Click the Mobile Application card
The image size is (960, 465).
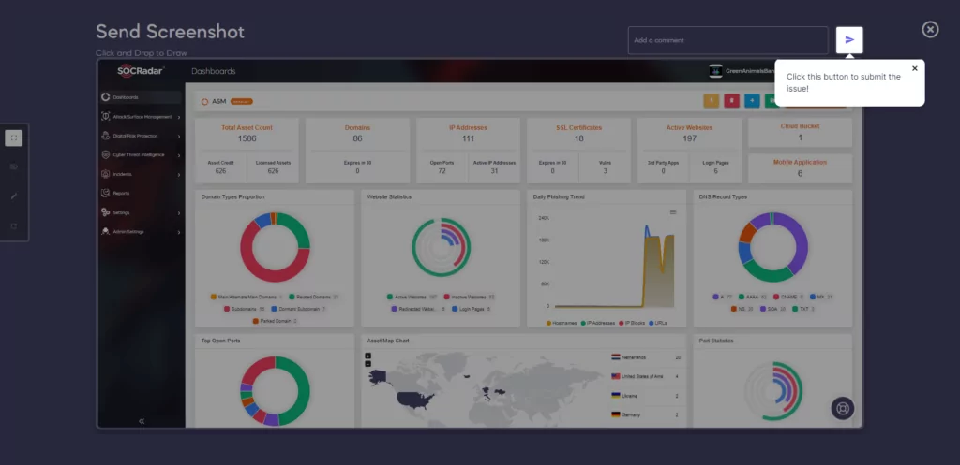(x=800, y=168)
